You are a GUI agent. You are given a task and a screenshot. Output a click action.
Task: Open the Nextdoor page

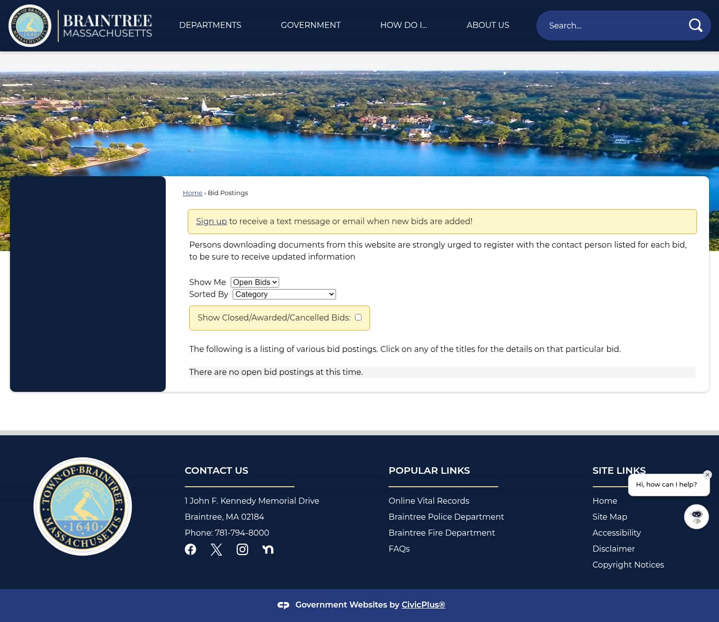[x=268, y=549]
